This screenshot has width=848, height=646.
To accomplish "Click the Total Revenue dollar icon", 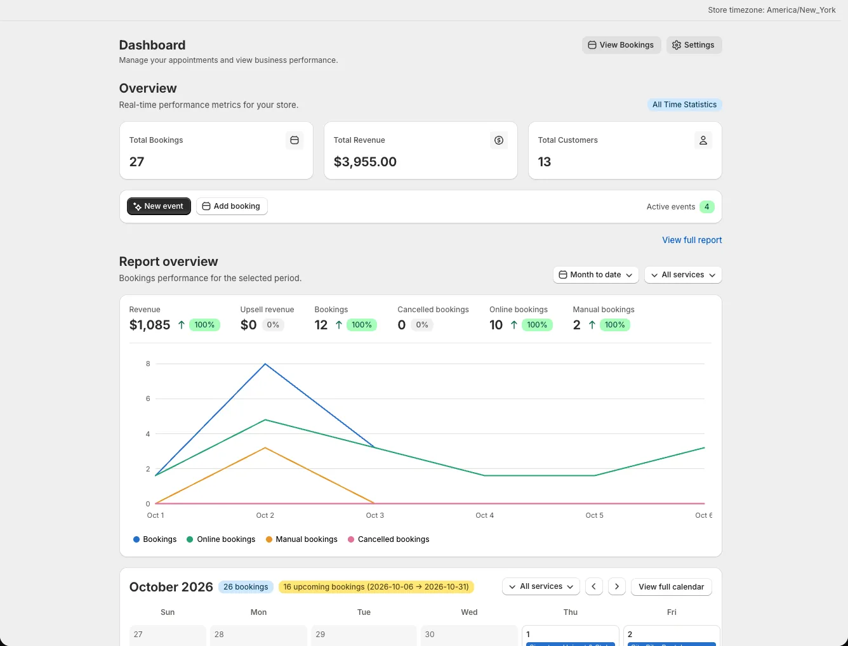I will [499, 140].
